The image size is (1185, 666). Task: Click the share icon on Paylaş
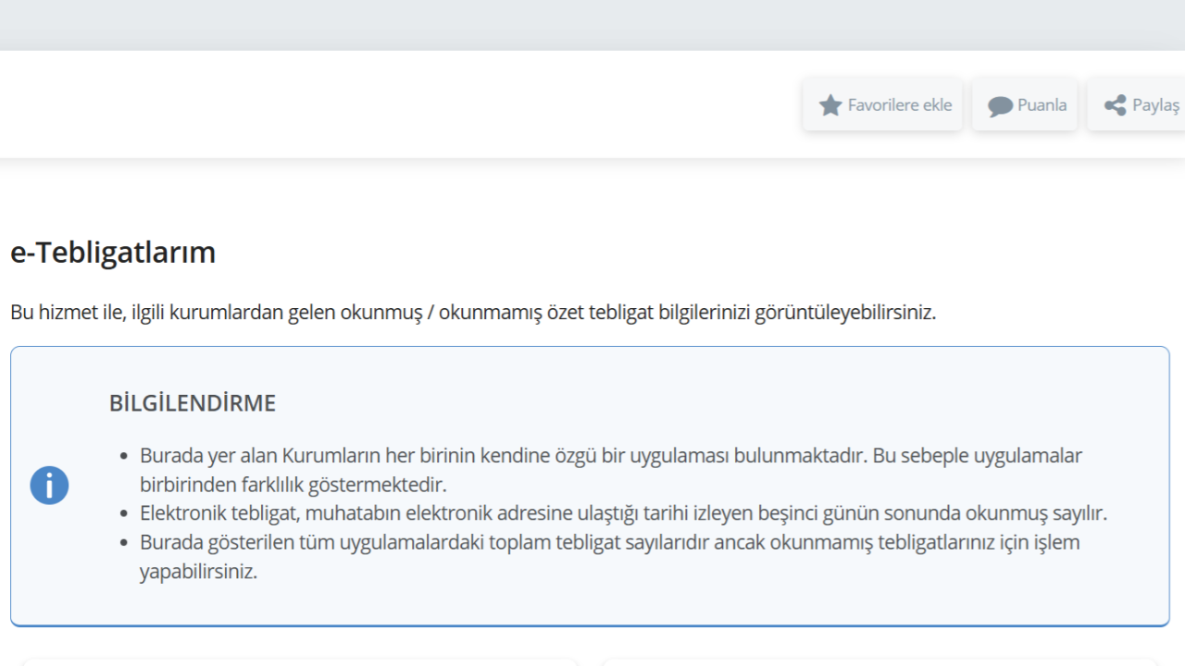(x=1115, y=105)
